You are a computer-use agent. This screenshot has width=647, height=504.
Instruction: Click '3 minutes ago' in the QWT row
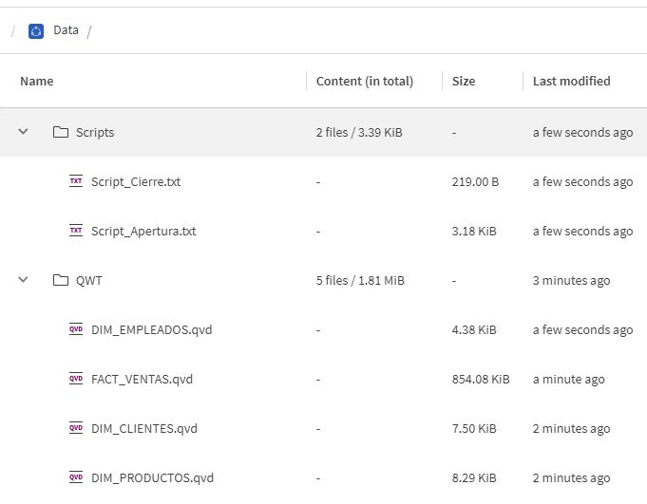point(571,281)
